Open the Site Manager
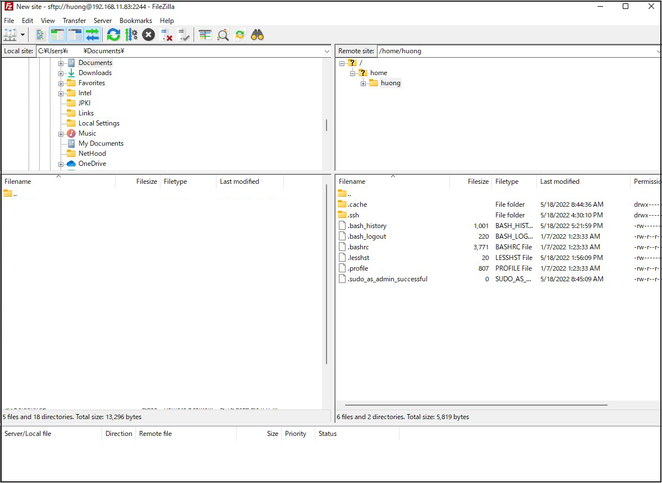The height and width of the screenshot is (483, 662). 10,35
